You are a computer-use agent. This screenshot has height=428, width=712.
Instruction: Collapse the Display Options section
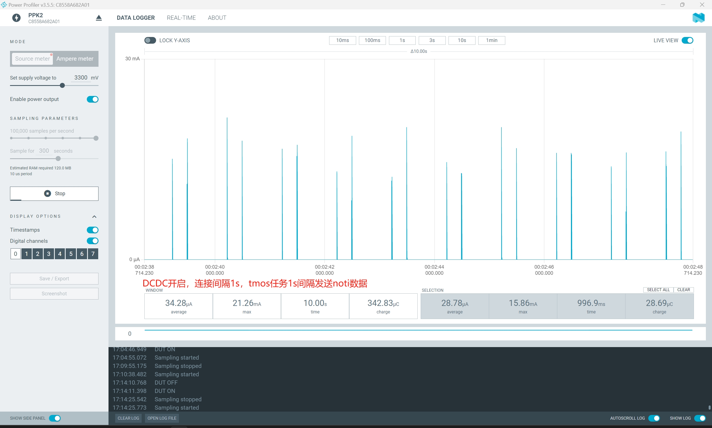pyautogui.click(x=94, y=217)
